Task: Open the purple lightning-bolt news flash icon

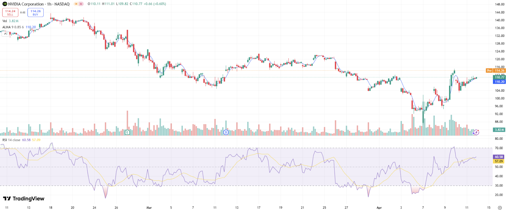Action: pyautogui.click(x=476, y=132)
